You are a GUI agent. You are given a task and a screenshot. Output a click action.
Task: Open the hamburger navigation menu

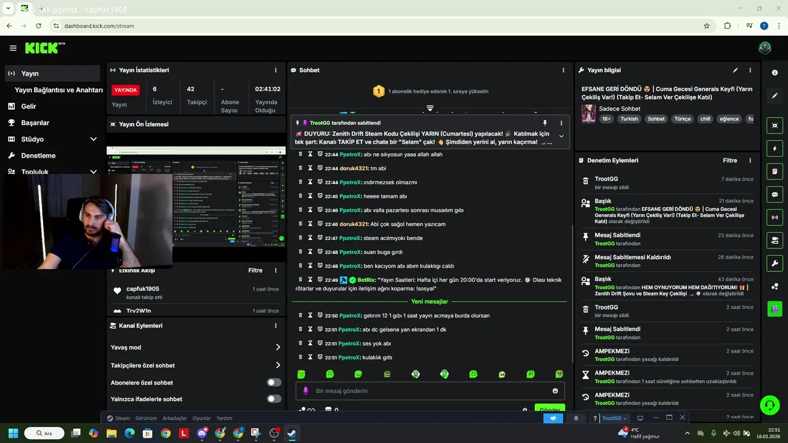[x=13, y=48]
